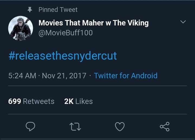Open the ape profile picture avatar
Viewport: 195px width, 140px height.
pyautogui.click(x=21, y=28)
